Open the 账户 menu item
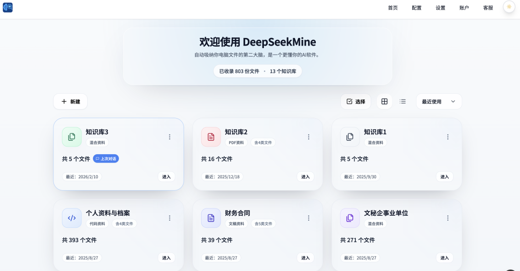The height and width of the screenshot is (271, 520). click(x=464, y=8)
